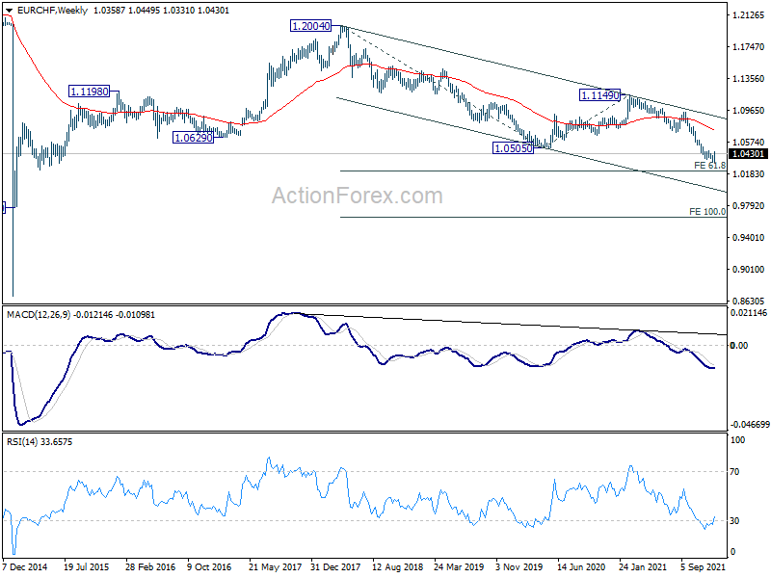Viewport: 771px width, 578px height.
Task: Click the FE 61.8 Fibonacci level label
Action: (x=709, y=166)
